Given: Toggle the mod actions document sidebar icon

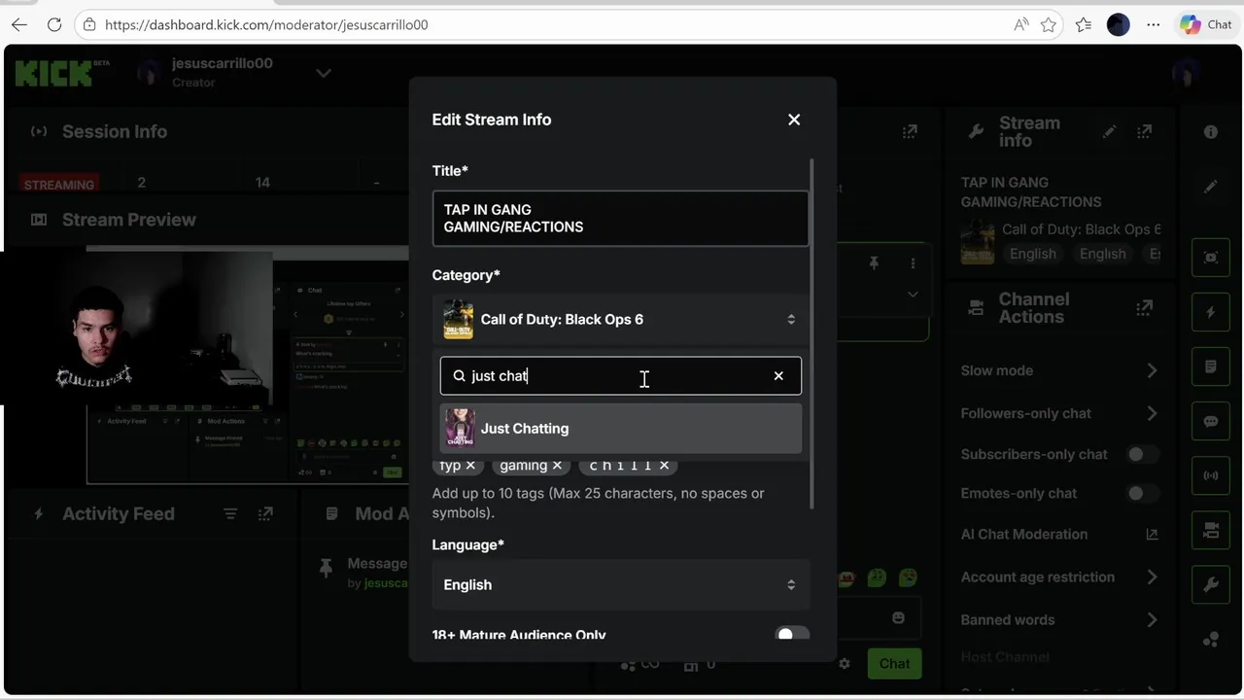Looking at the screenshot, I should tap(1210, 367).
